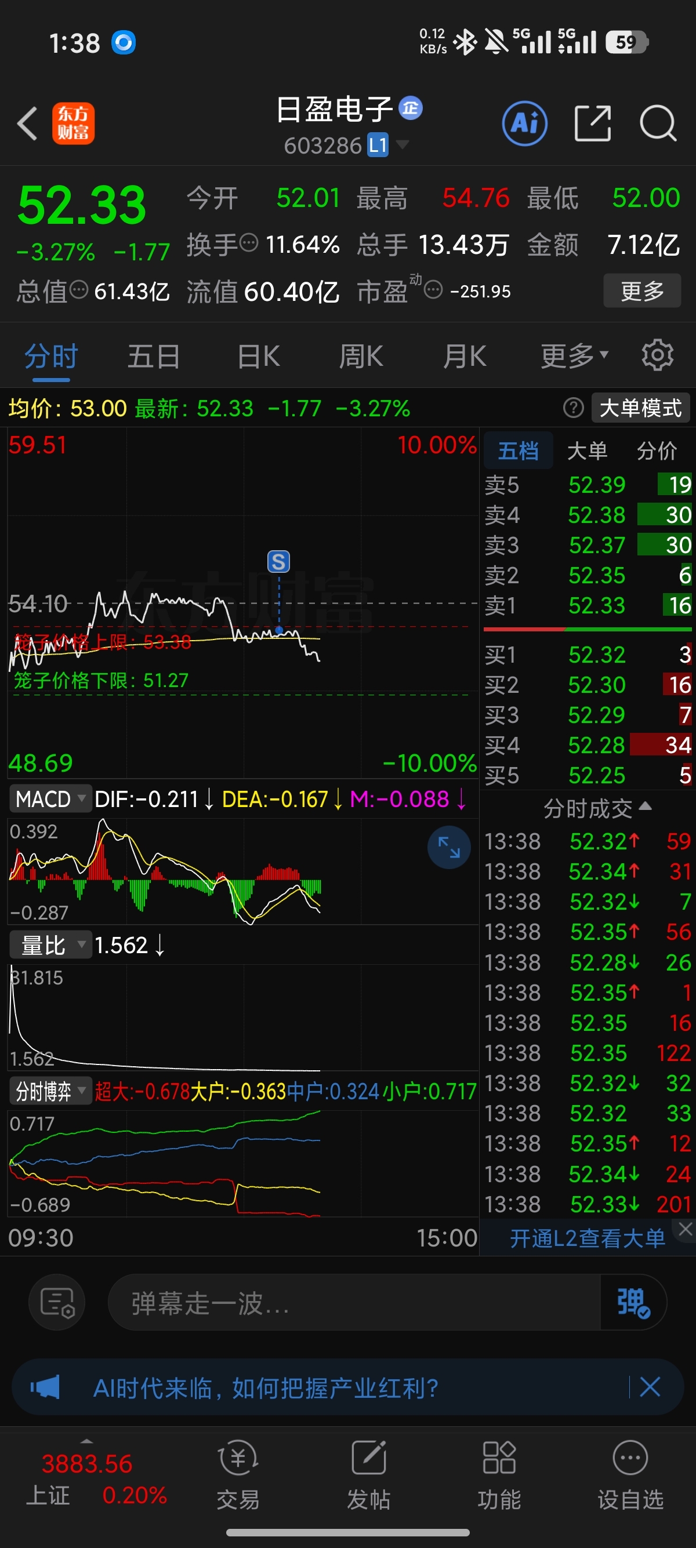Tap the buy-sell ratio bar

pos(588,629)
